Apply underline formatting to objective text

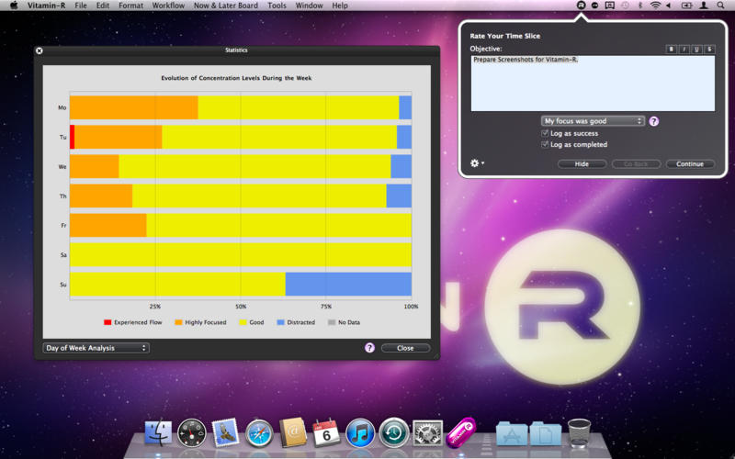[x=697, y=49]
